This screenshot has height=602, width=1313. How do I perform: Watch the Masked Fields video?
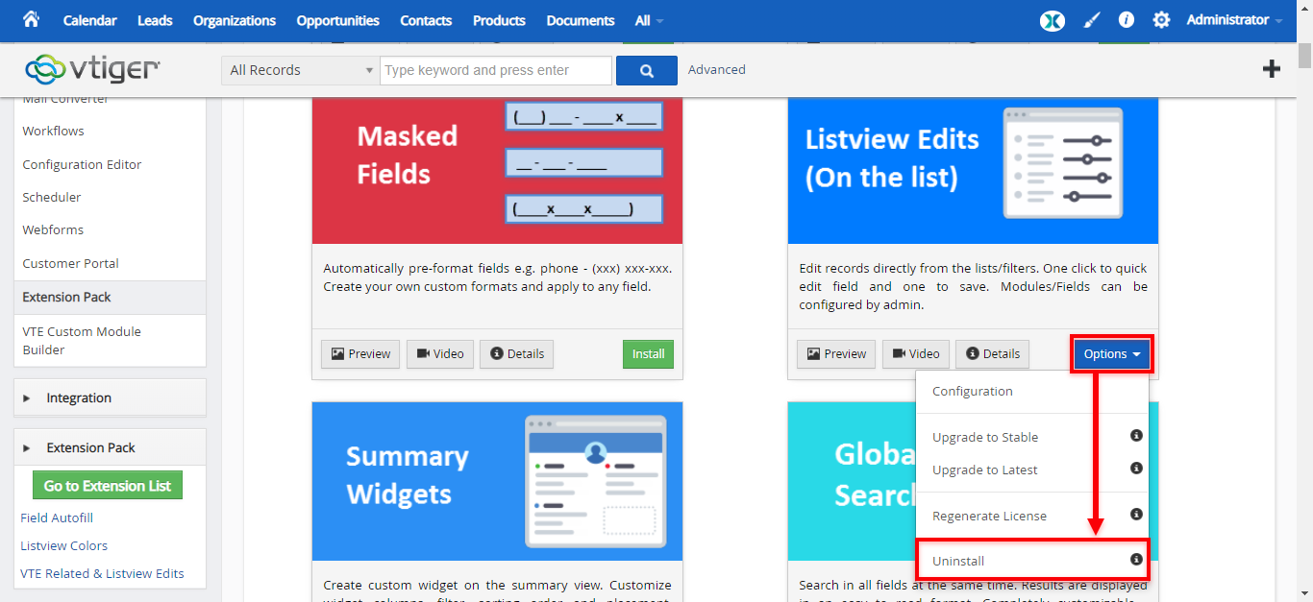click(x=440, y=354)
